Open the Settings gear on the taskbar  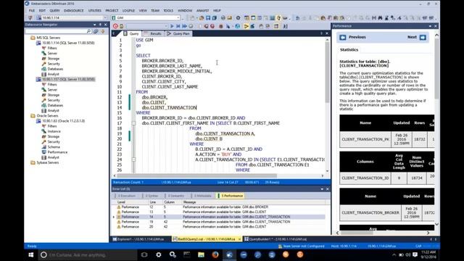point(159,254)
